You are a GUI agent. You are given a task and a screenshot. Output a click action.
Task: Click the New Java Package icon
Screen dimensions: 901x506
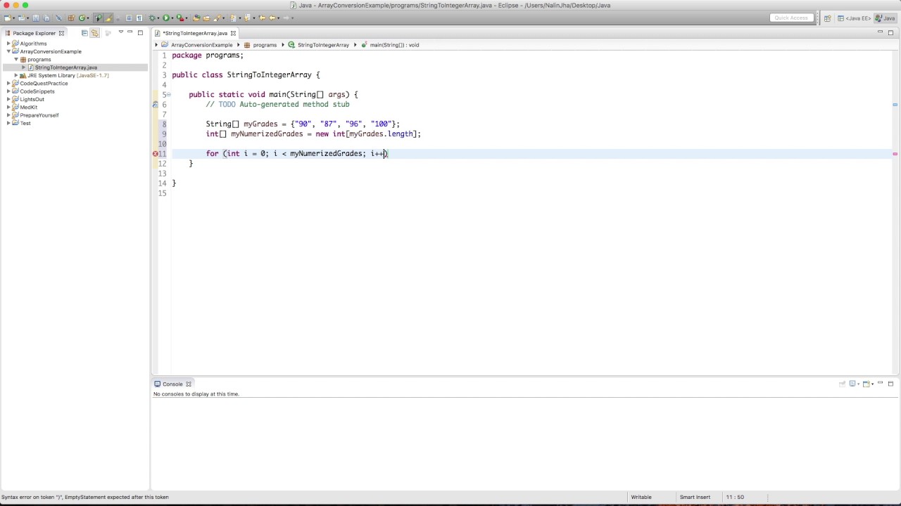(x=71, y=18)
